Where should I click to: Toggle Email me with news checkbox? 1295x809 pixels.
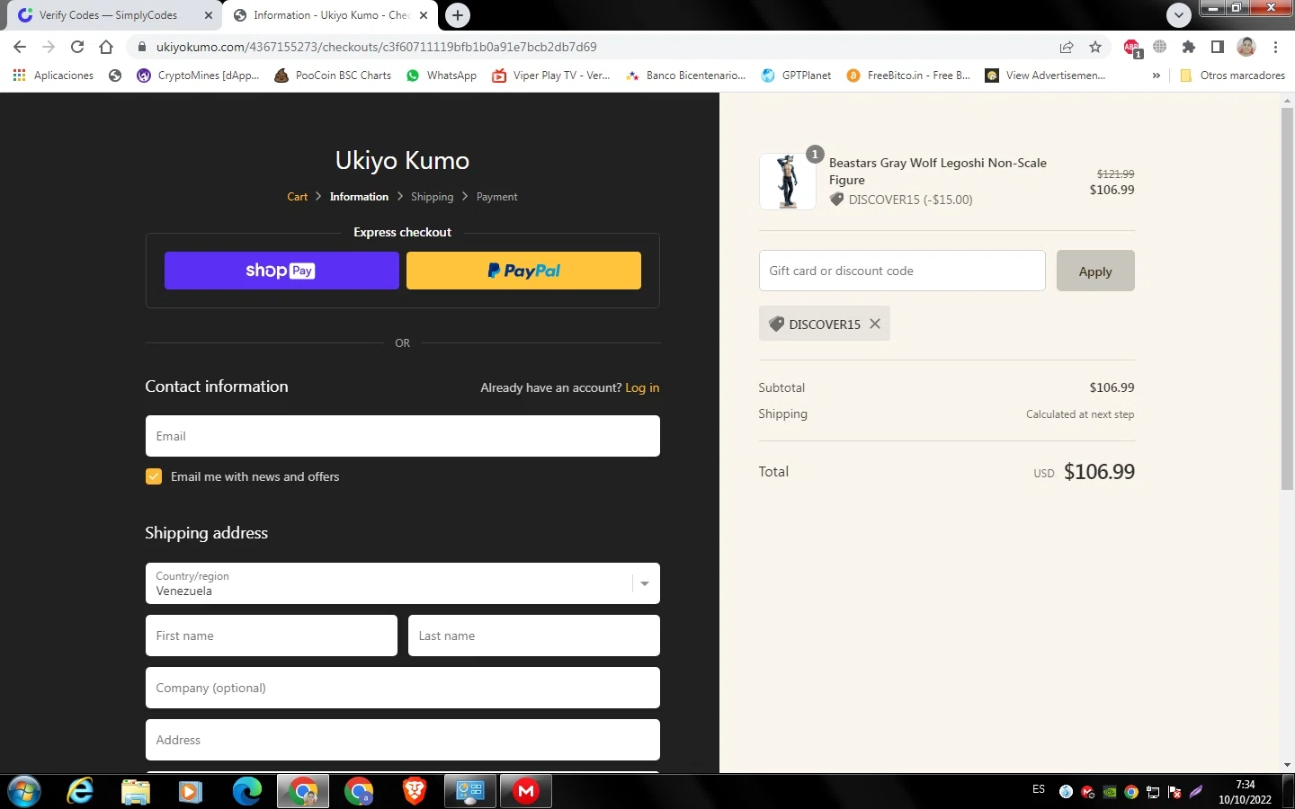coord(154,476)
